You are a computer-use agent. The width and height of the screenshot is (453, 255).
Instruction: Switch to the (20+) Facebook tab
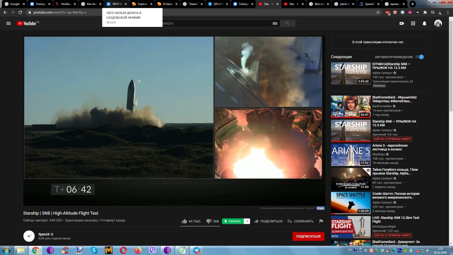[219, 4]
